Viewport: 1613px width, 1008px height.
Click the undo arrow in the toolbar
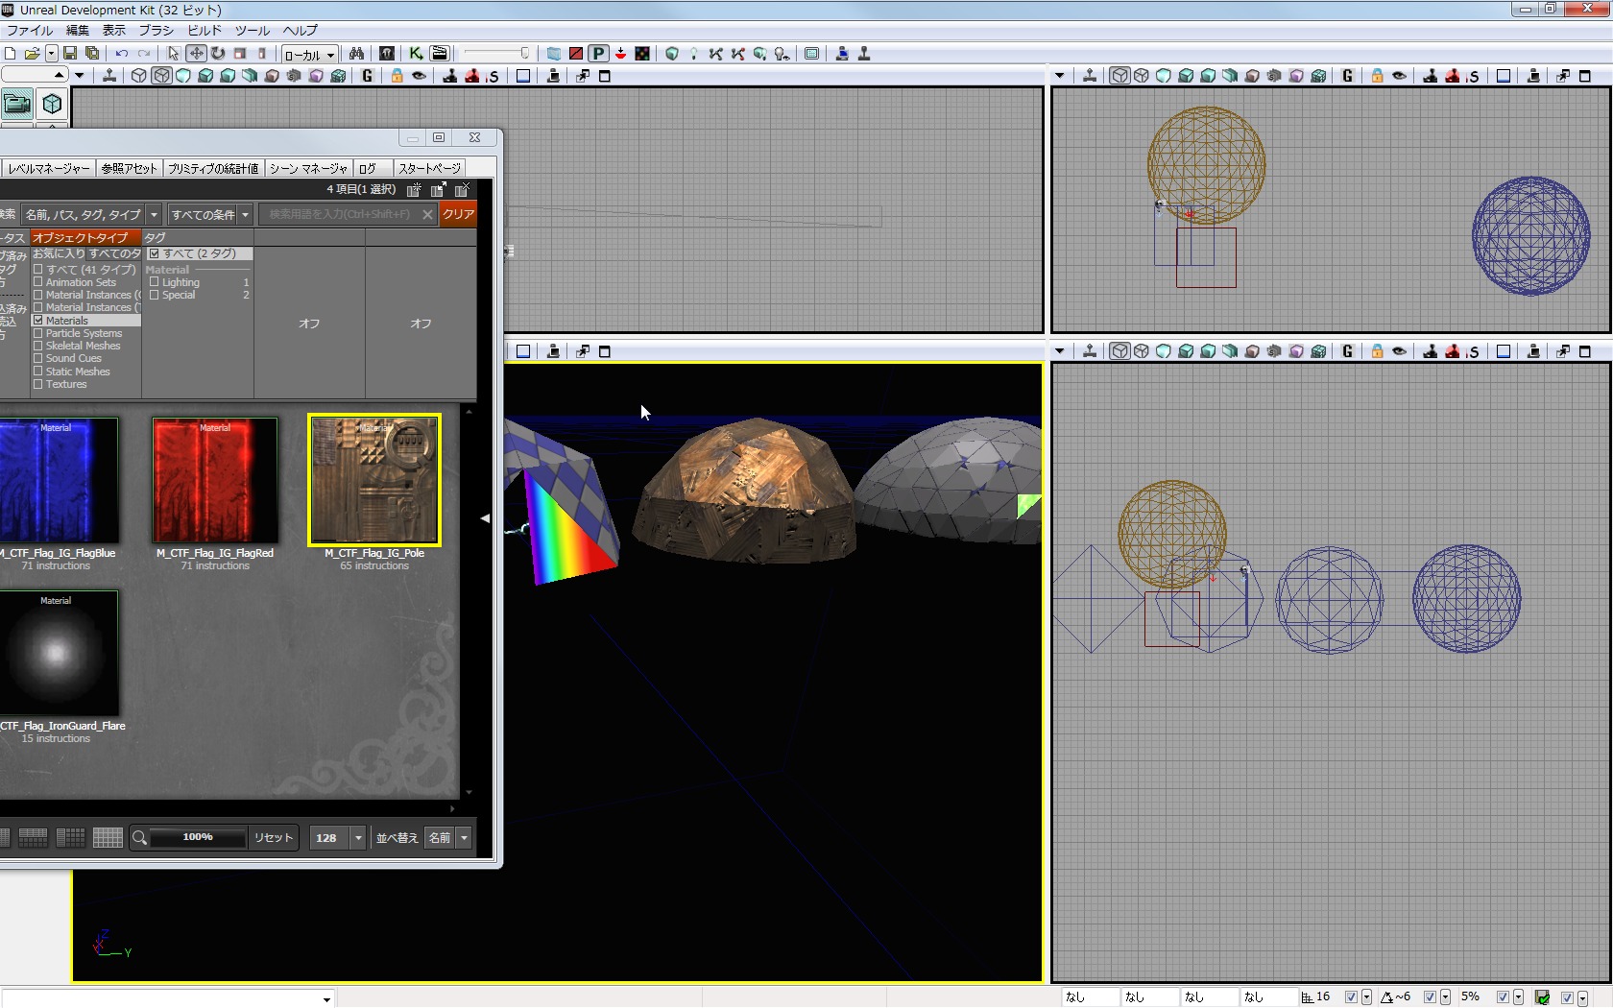tap(122, 54)
